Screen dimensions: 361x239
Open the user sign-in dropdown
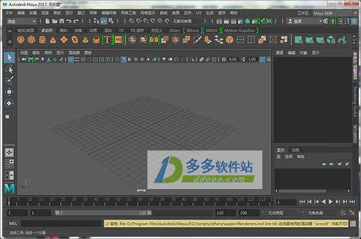(304, 21)
